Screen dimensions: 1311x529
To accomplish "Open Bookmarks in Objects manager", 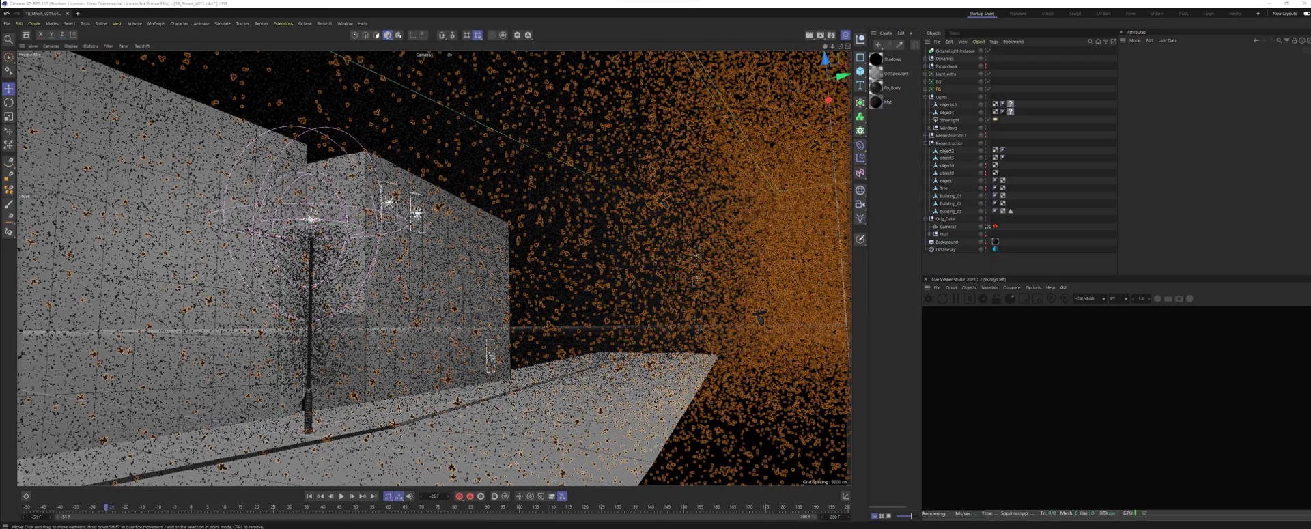I will coord(1013,42).
